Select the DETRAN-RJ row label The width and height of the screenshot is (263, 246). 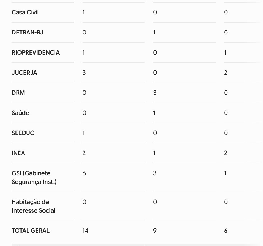[x=28, y=32]
